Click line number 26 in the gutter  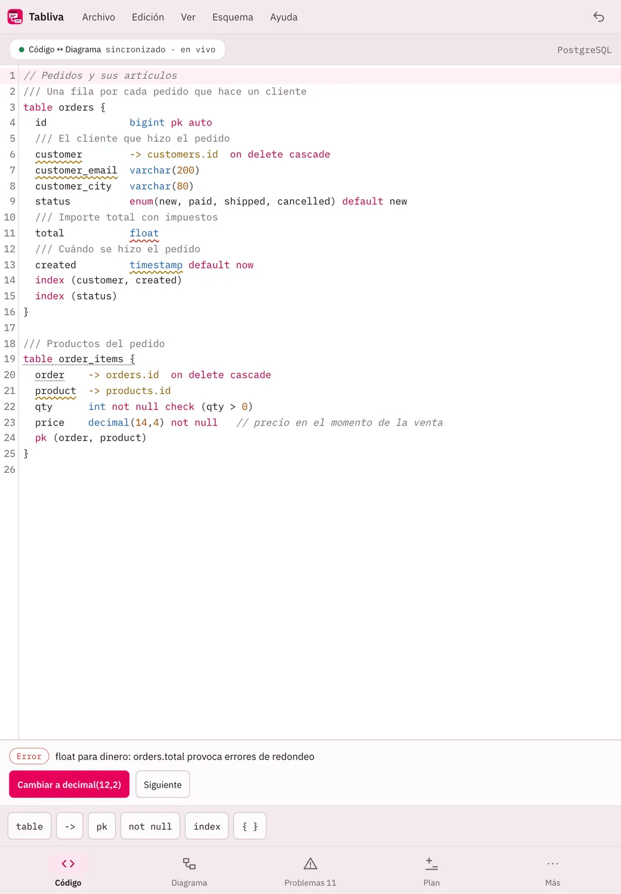9,470
